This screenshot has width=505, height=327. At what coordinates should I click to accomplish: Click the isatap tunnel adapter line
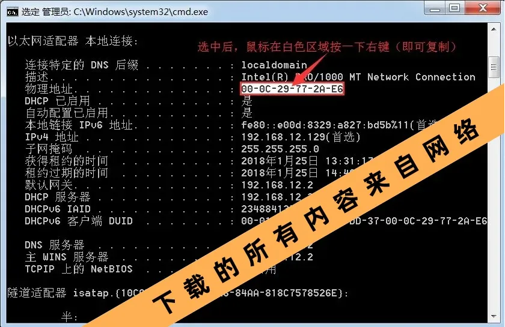[x=177, y=293]
